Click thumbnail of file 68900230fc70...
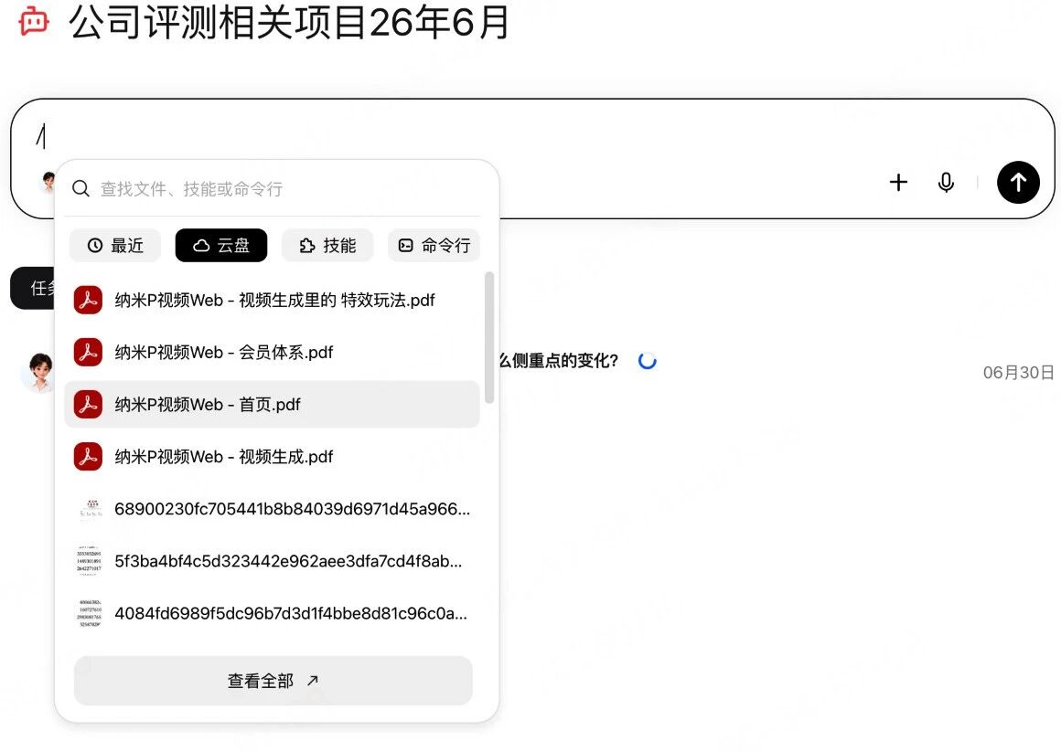 (90, 509)
